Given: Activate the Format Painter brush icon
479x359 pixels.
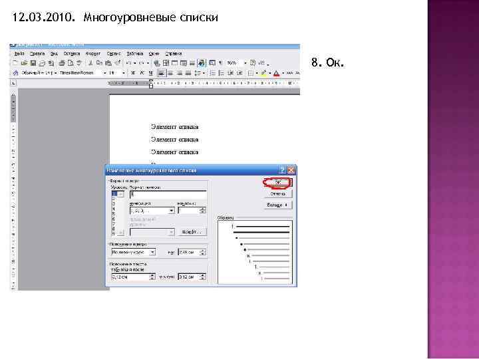Looking at the screenshot, I should 117,63.
